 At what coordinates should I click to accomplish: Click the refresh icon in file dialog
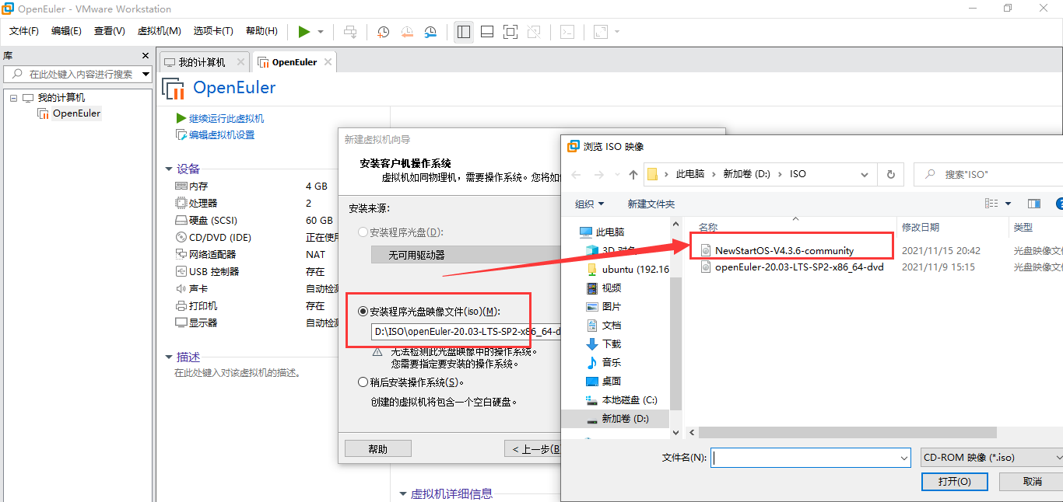coord(890,175)
